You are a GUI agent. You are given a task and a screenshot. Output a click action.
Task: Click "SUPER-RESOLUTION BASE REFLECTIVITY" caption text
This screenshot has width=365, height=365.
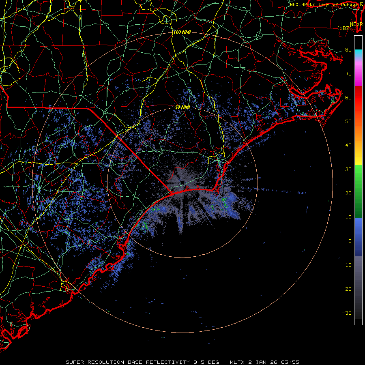[x=128, y=362]
